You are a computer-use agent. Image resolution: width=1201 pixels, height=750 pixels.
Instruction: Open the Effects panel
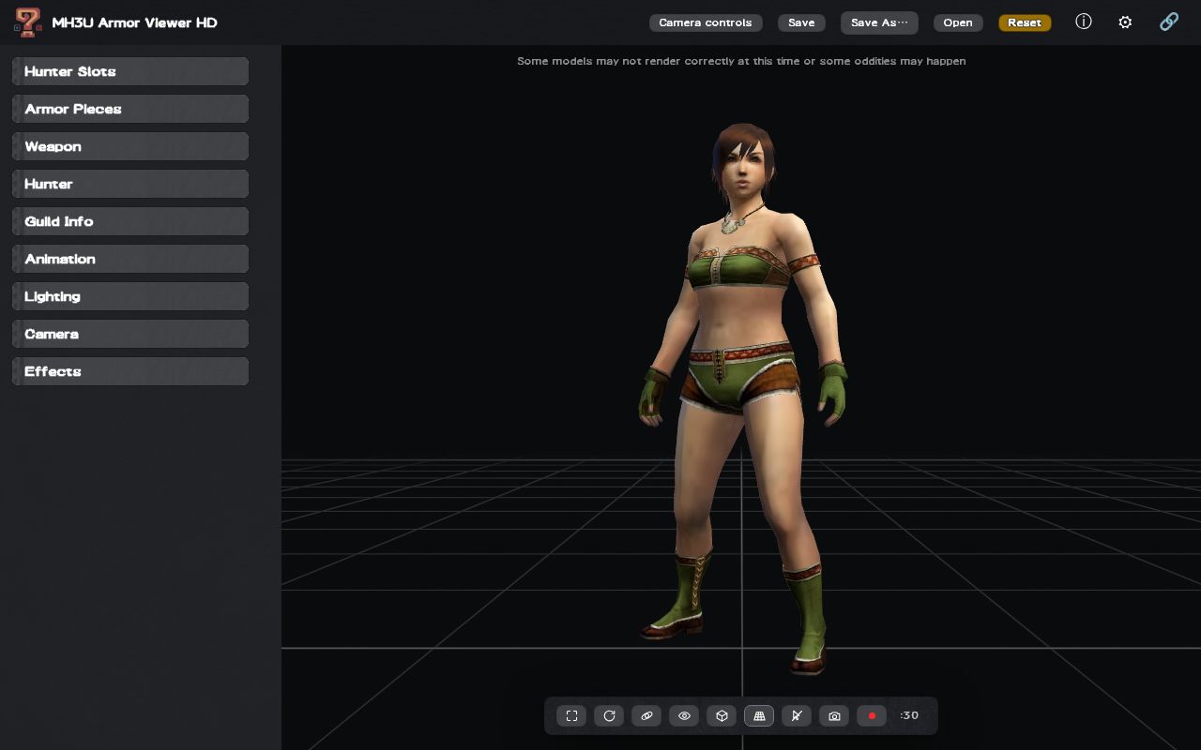(130, 371)
